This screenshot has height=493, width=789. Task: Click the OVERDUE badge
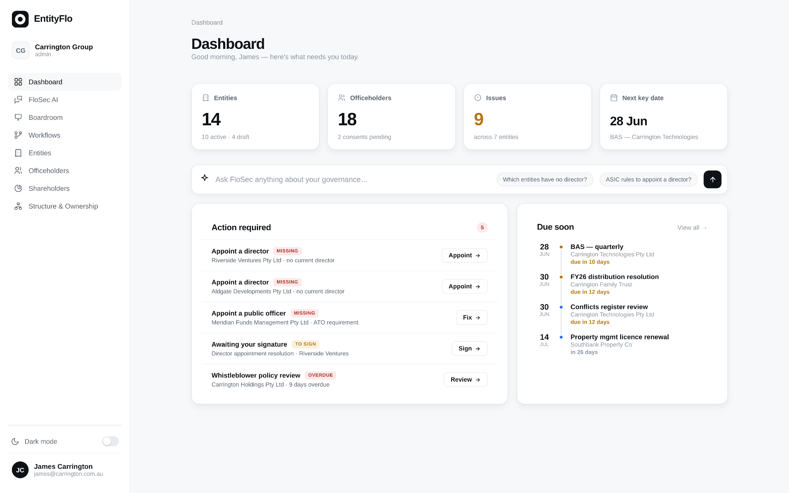pyautogui.click(x=321, y=376)
